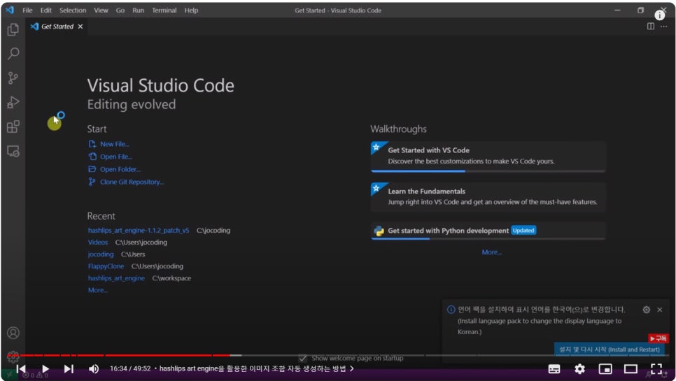Click the red subscribe badge

(x=659, y=338)
